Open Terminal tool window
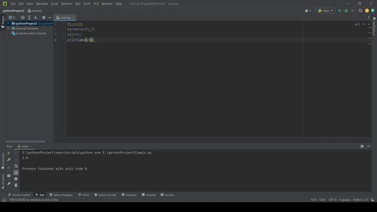377x212 pixels. [x=149, y=195]
